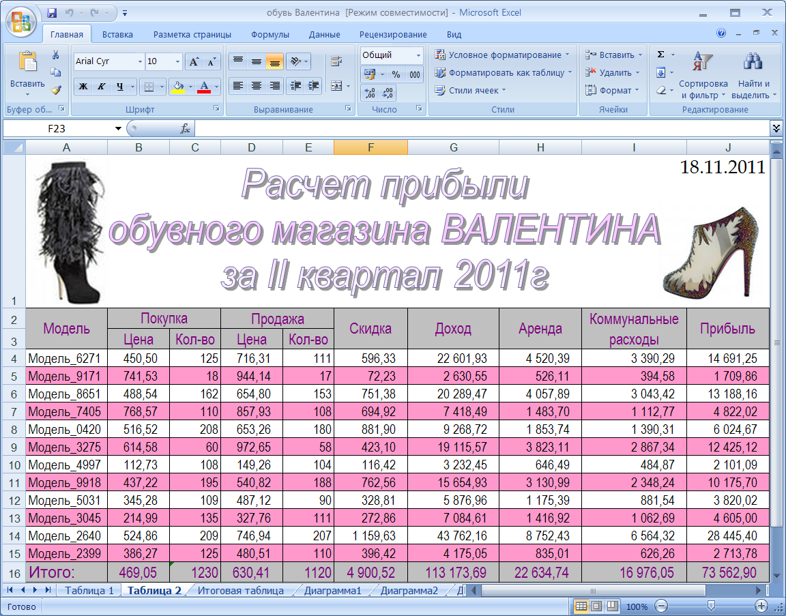Viewport: 786px width, 616px height.
Task: Open the font size 10 dropdown
Action: [177, 61]
